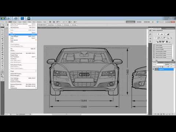Add a Hue/Saturation adjustment layer icon
The width and height of the screenshot is (176, 132).
pyautogui.click(x=159, y=38)
